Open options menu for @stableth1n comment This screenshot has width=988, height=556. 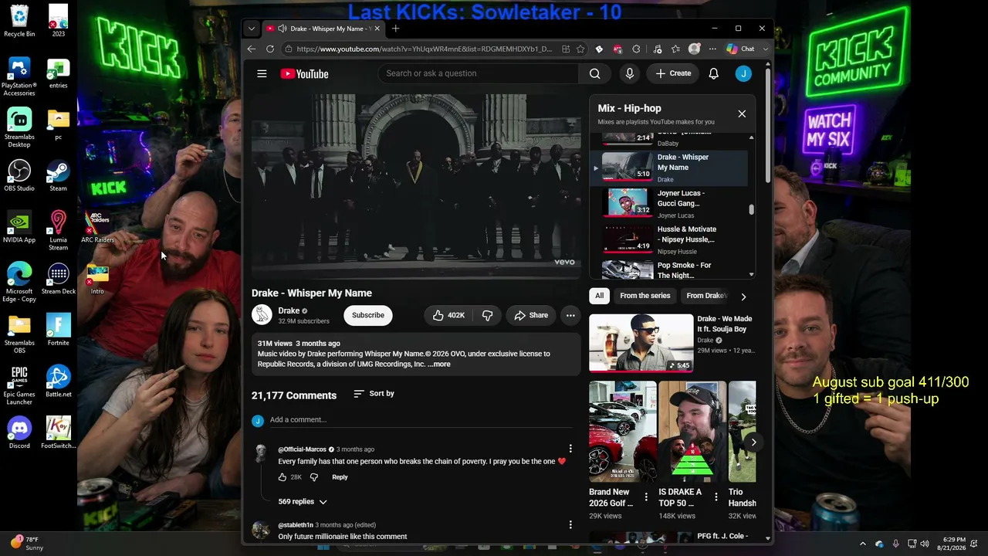(570, 524)
